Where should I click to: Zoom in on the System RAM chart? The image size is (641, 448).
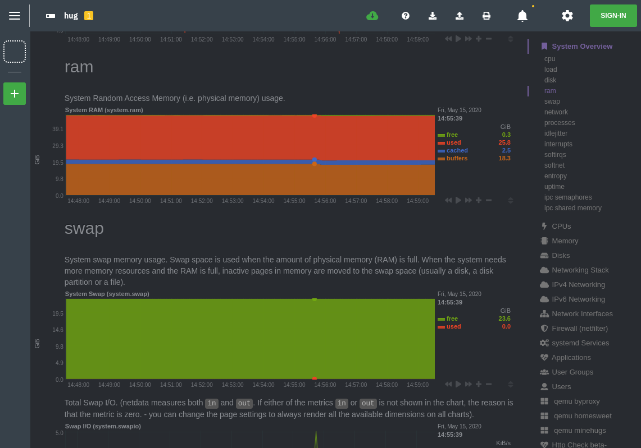[479, 200]
